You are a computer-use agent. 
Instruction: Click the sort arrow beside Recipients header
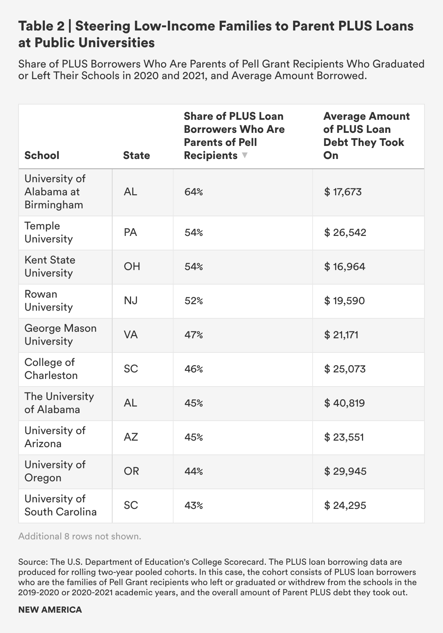[x=245, y=155]
